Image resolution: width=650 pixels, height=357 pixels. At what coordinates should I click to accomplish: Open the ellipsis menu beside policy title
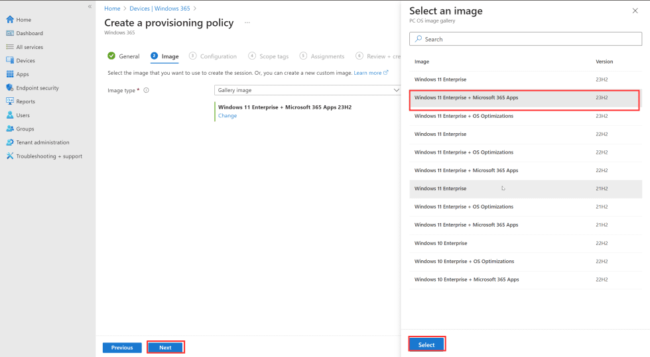tap(247, 23)
